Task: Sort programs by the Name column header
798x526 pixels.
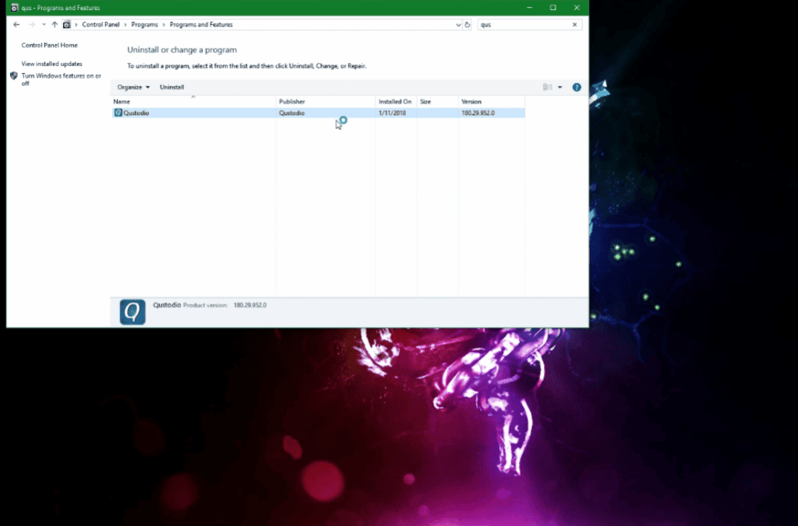Action: pyautogui.click(x=125, y=100)
